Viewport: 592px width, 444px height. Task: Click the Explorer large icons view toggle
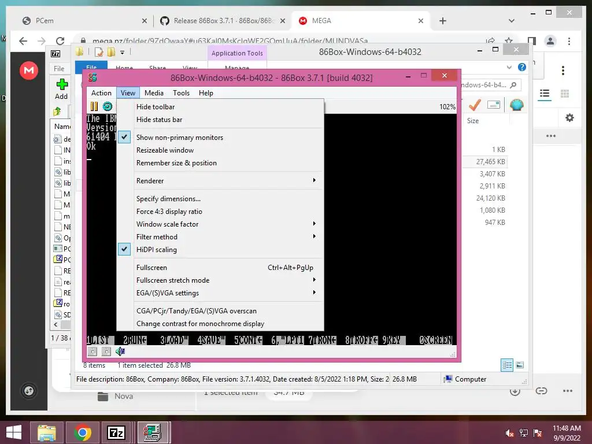[520, 365]
